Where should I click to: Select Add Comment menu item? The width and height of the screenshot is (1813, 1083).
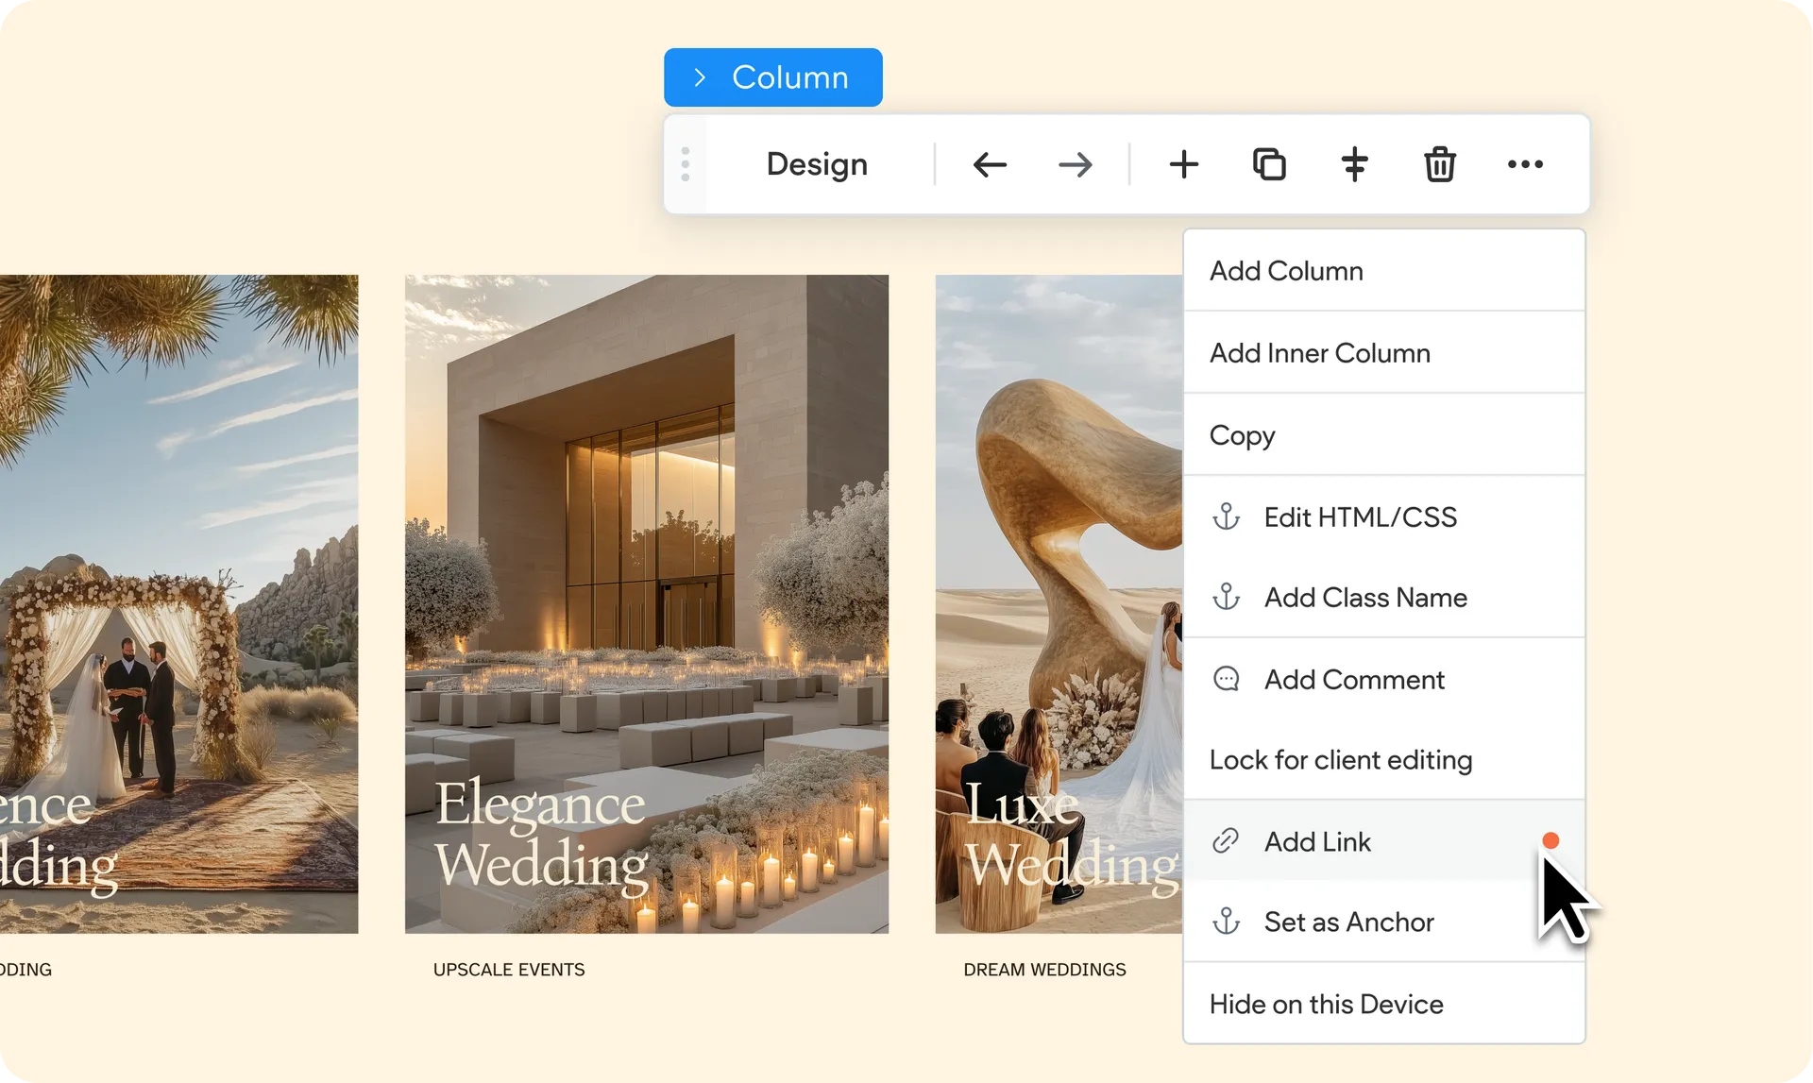(x=1353, y=680)
